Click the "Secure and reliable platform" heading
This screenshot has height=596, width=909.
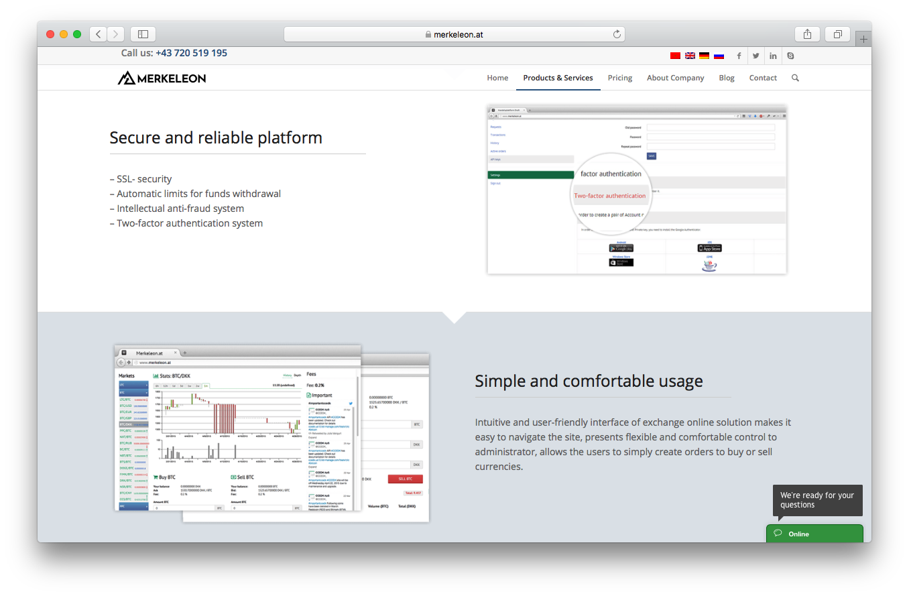click(216, 137)
